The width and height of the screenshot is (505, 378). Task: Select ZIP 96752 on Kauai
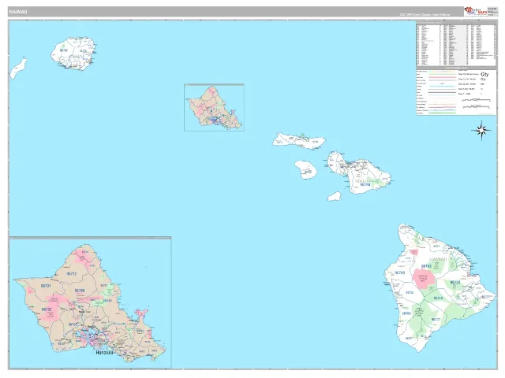tap(64, 50)
